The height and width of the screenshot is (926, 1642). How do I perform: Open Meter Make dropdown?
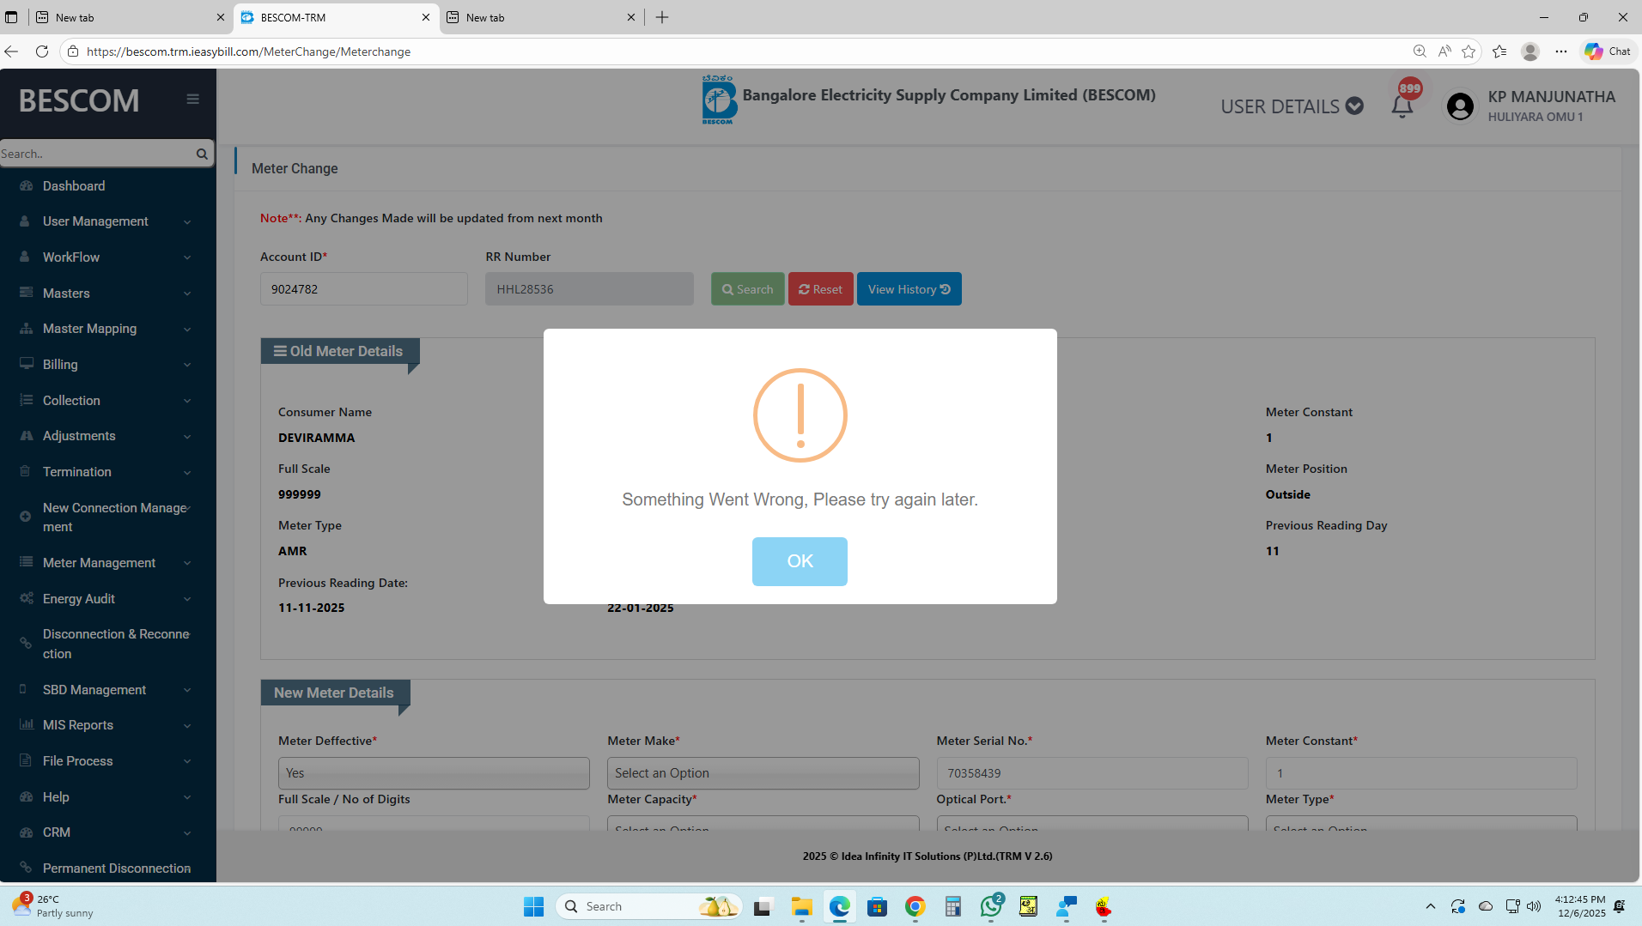(763, 773)
